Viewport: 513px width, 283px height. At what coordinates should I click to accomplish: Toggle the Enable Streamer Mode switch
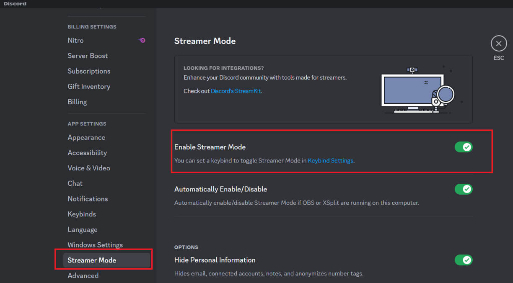tap(464, 147)
